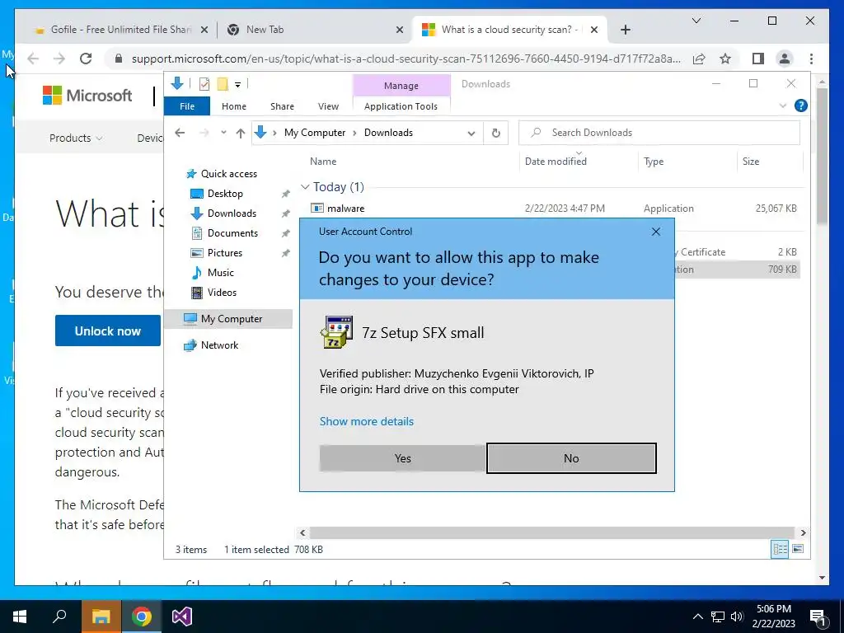This screenshot has height=633, width=844.
Task: Open Visual Studio from taskbar
Action: click(182, 617)
